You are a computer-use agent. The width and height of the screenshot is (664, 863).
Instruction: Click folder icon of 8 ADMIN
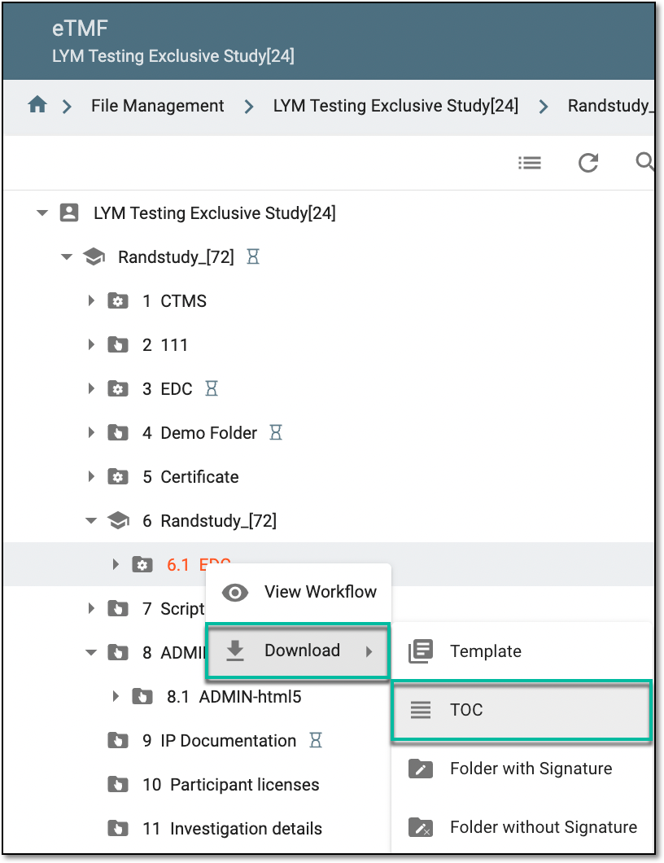click(118, 653)
